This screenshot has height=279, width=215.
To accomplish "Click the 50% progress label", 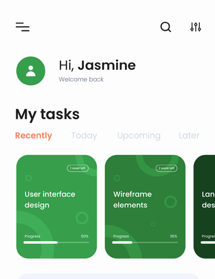I will (84, 236).
